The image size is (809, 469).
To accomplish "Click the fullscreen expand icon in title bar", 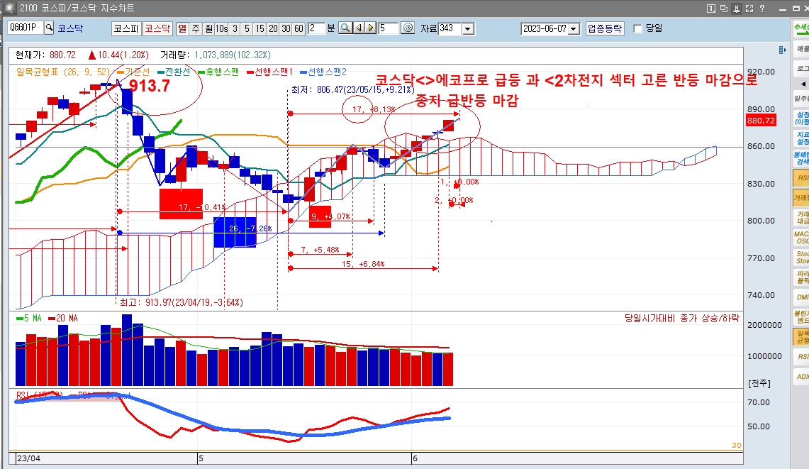I will pyautogui.click(x=749, y=9).
